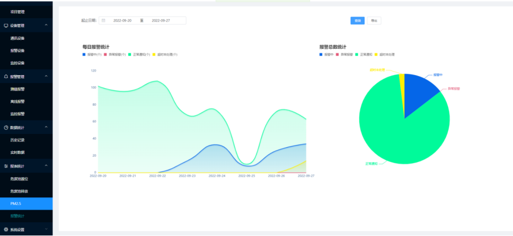Click the calendar icon in date range field
Viewport: 513px width, 236px height.
(x=103, y=21)
